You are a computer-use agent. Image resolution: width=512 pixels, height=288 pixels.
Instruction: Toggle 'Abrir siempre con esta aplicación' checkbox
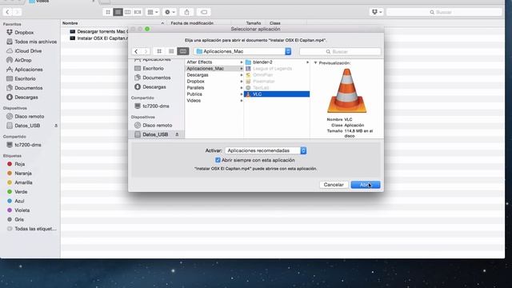[x=218, y=160]
